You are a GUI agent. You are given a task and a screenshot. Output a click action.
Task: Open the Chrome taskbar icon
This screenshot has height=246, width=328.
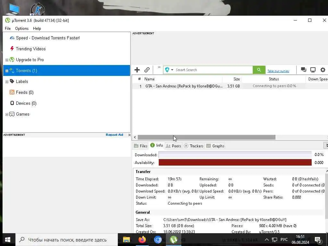pyautogui.click(x=158, y=240)
